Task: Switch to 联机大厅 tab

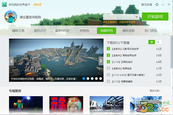Action: pos(40,31)
